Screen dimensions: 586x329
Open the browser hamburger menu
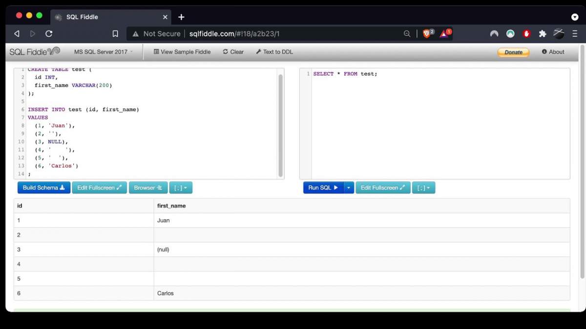click(x=575, y=34)
